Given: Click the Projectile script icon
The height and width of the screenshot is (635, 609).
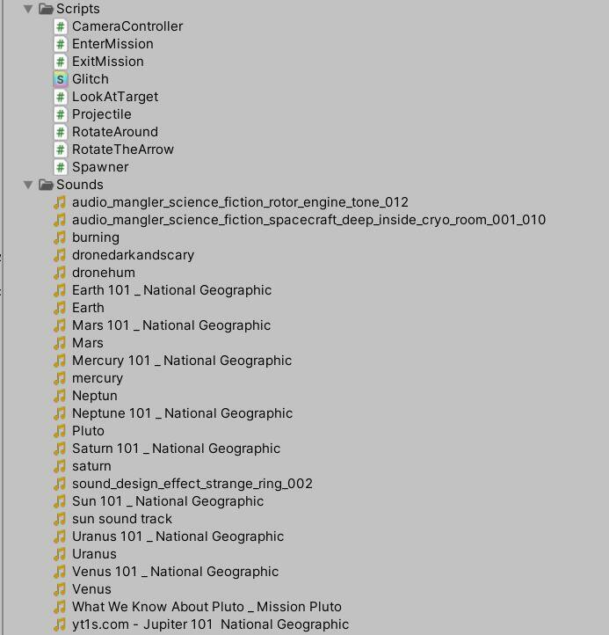Looking at the screenshot, I should point(61,114).
